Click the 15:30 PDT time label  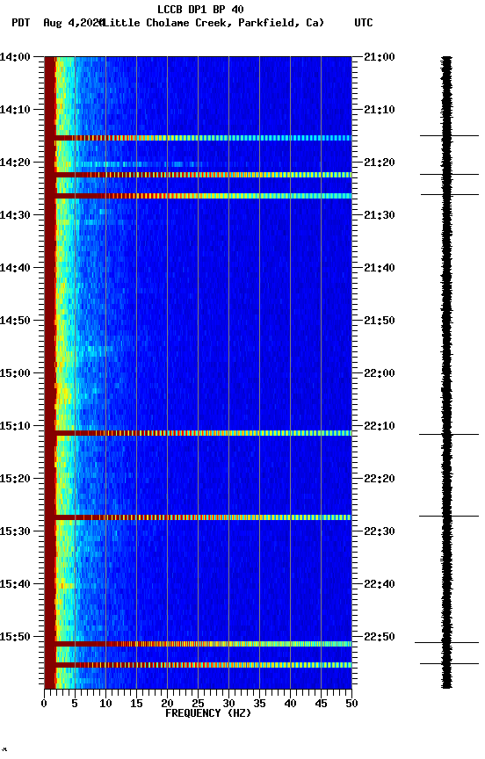tap(15, 531)
